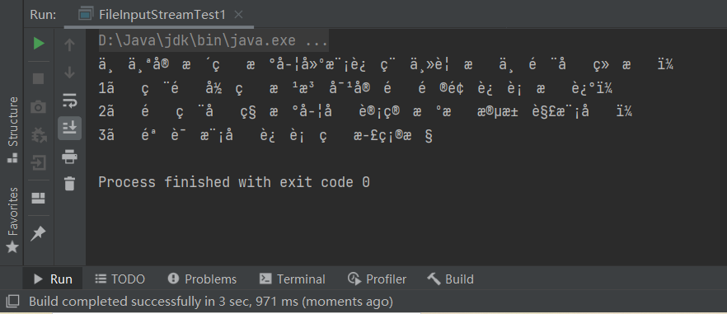This screenshot has height=314, width=727.
Task: Click the console line starting with 1ã
Action: 356,88
